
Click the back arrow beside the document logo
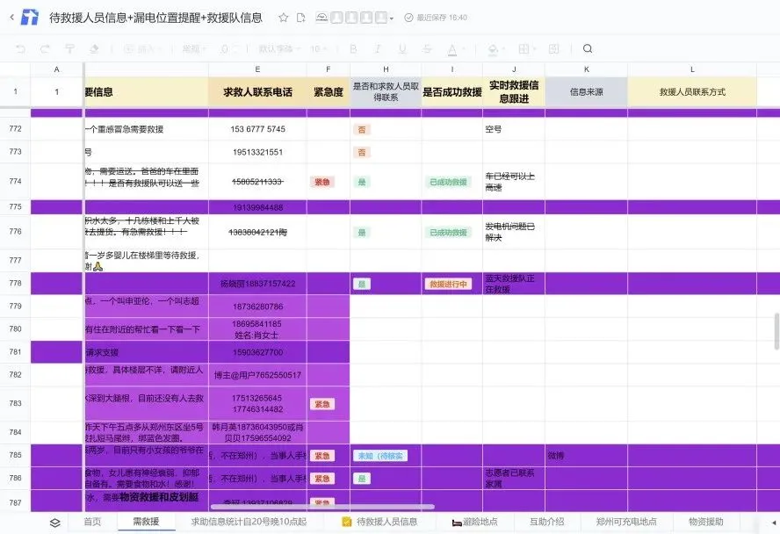12,18
